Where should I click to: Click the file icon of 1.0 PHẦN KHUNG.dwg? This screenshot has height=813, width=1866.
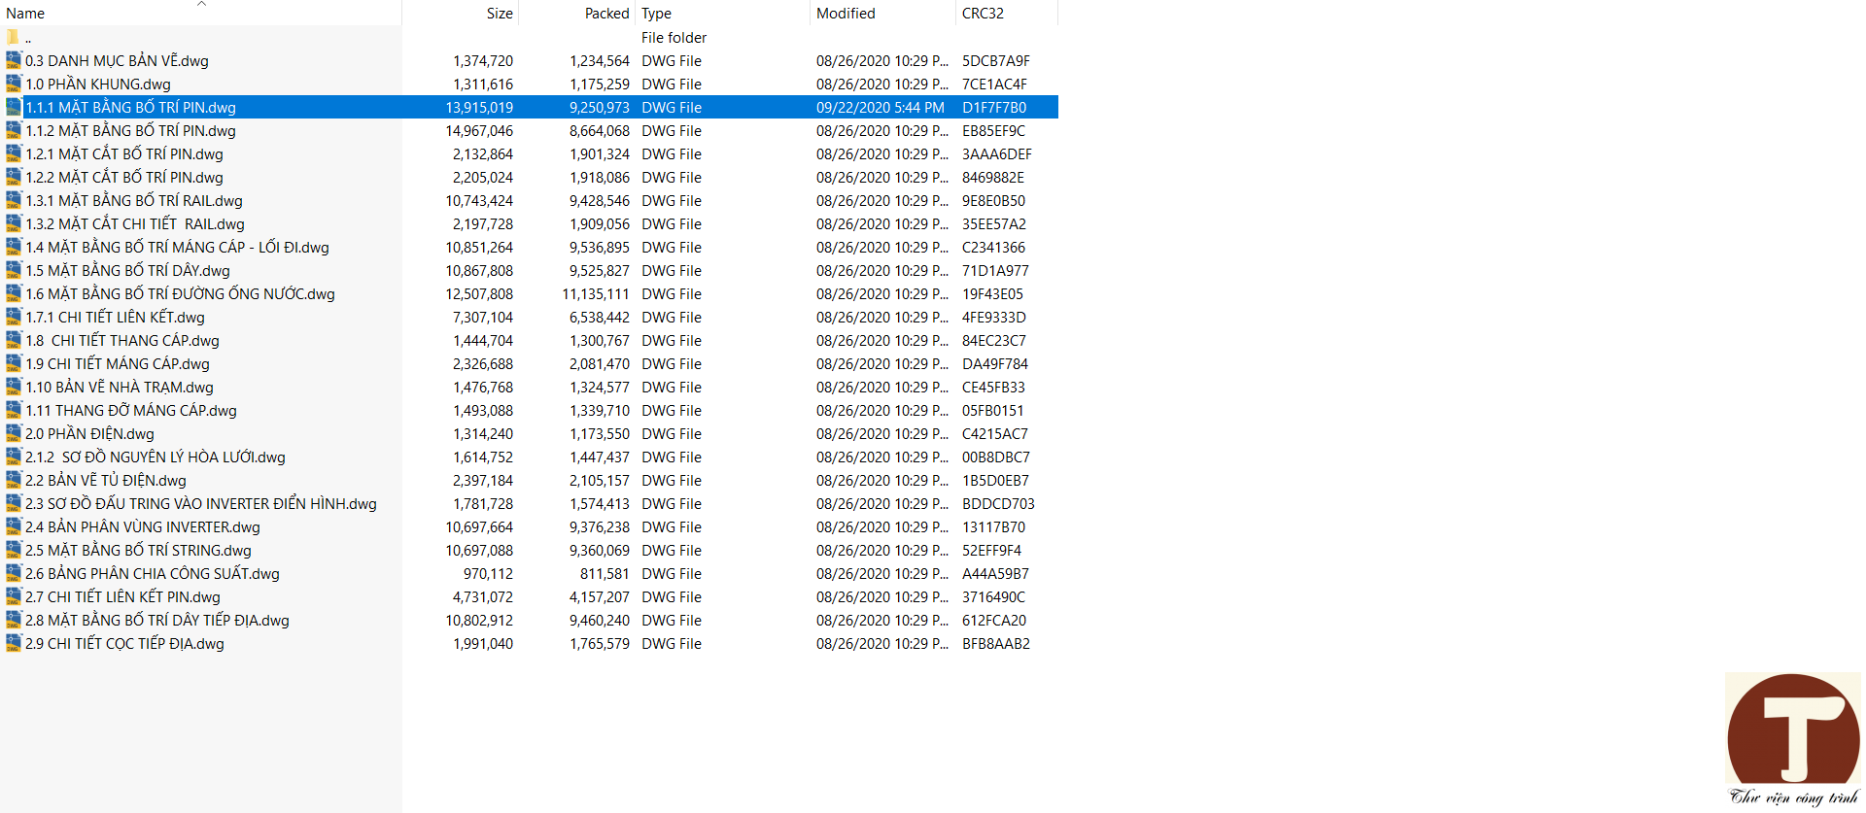tap(14, 84)
